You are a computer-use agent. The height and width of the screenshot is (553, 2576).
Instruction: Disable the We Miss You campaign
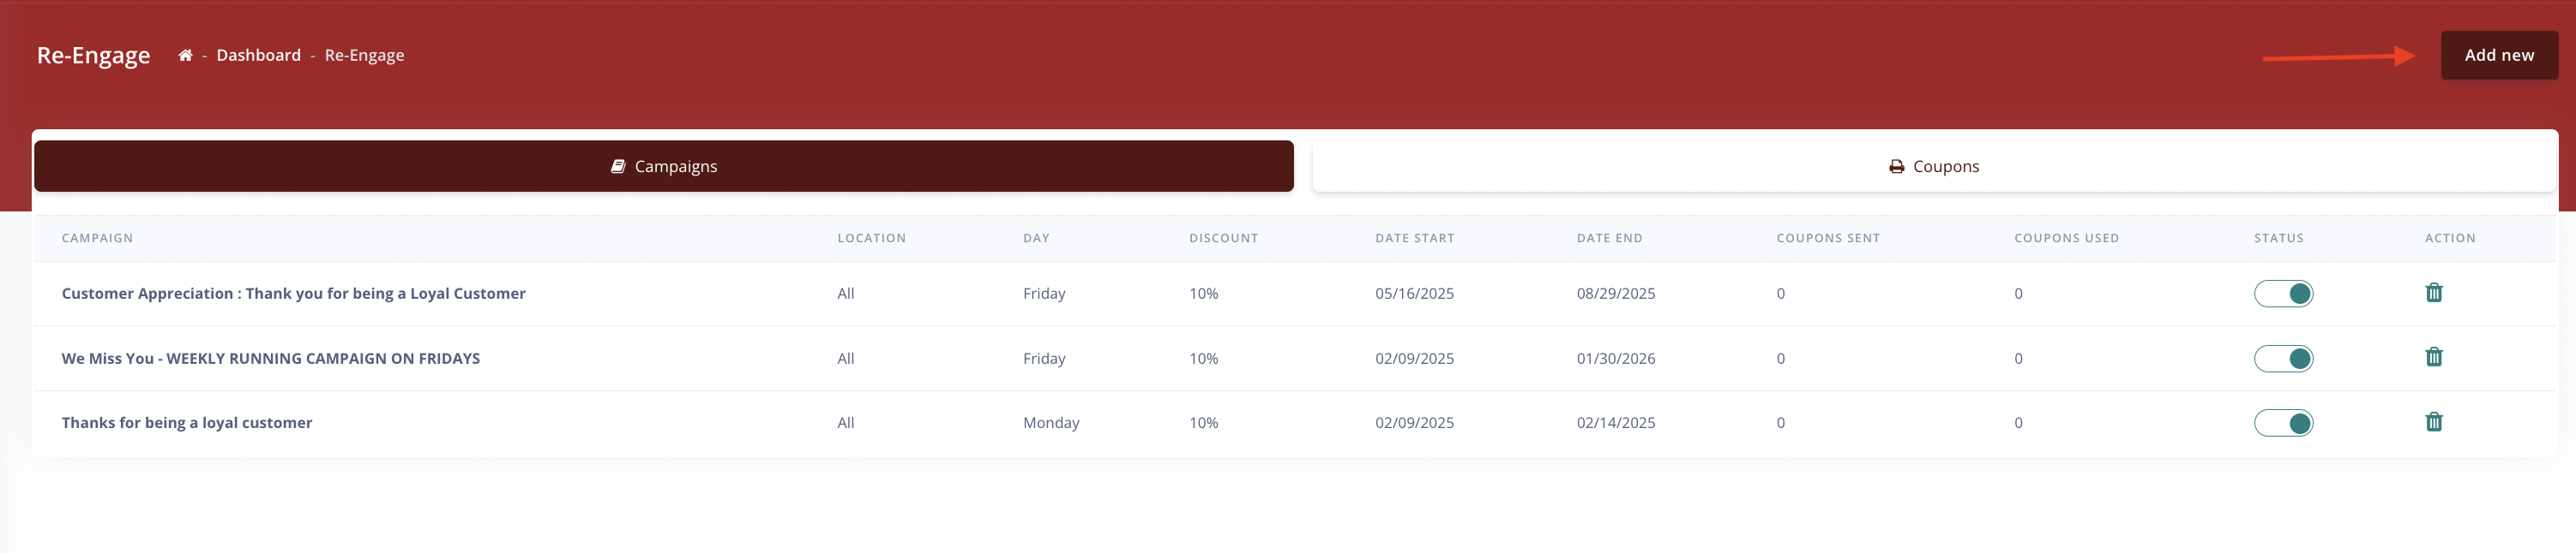click(x=2283, y=359)
